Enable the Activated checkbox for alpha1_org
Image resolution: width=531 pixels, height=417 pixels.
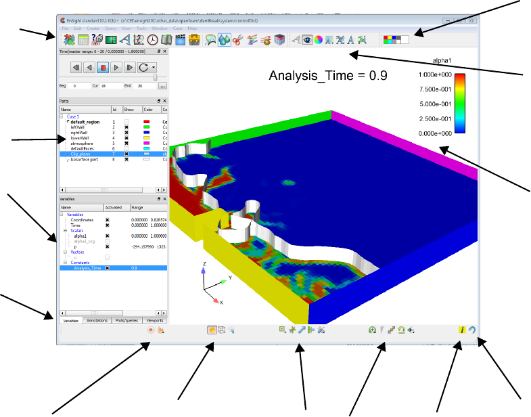pos(108,242)
